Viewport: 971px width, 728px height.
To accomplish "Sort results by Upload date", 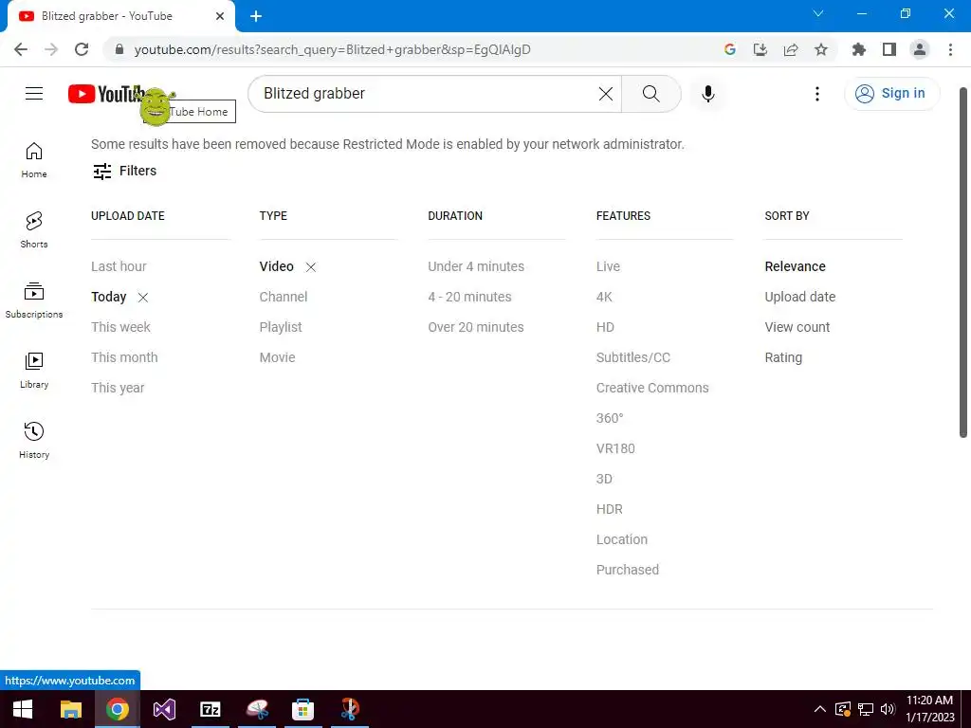I will click(x=800, y=297).
